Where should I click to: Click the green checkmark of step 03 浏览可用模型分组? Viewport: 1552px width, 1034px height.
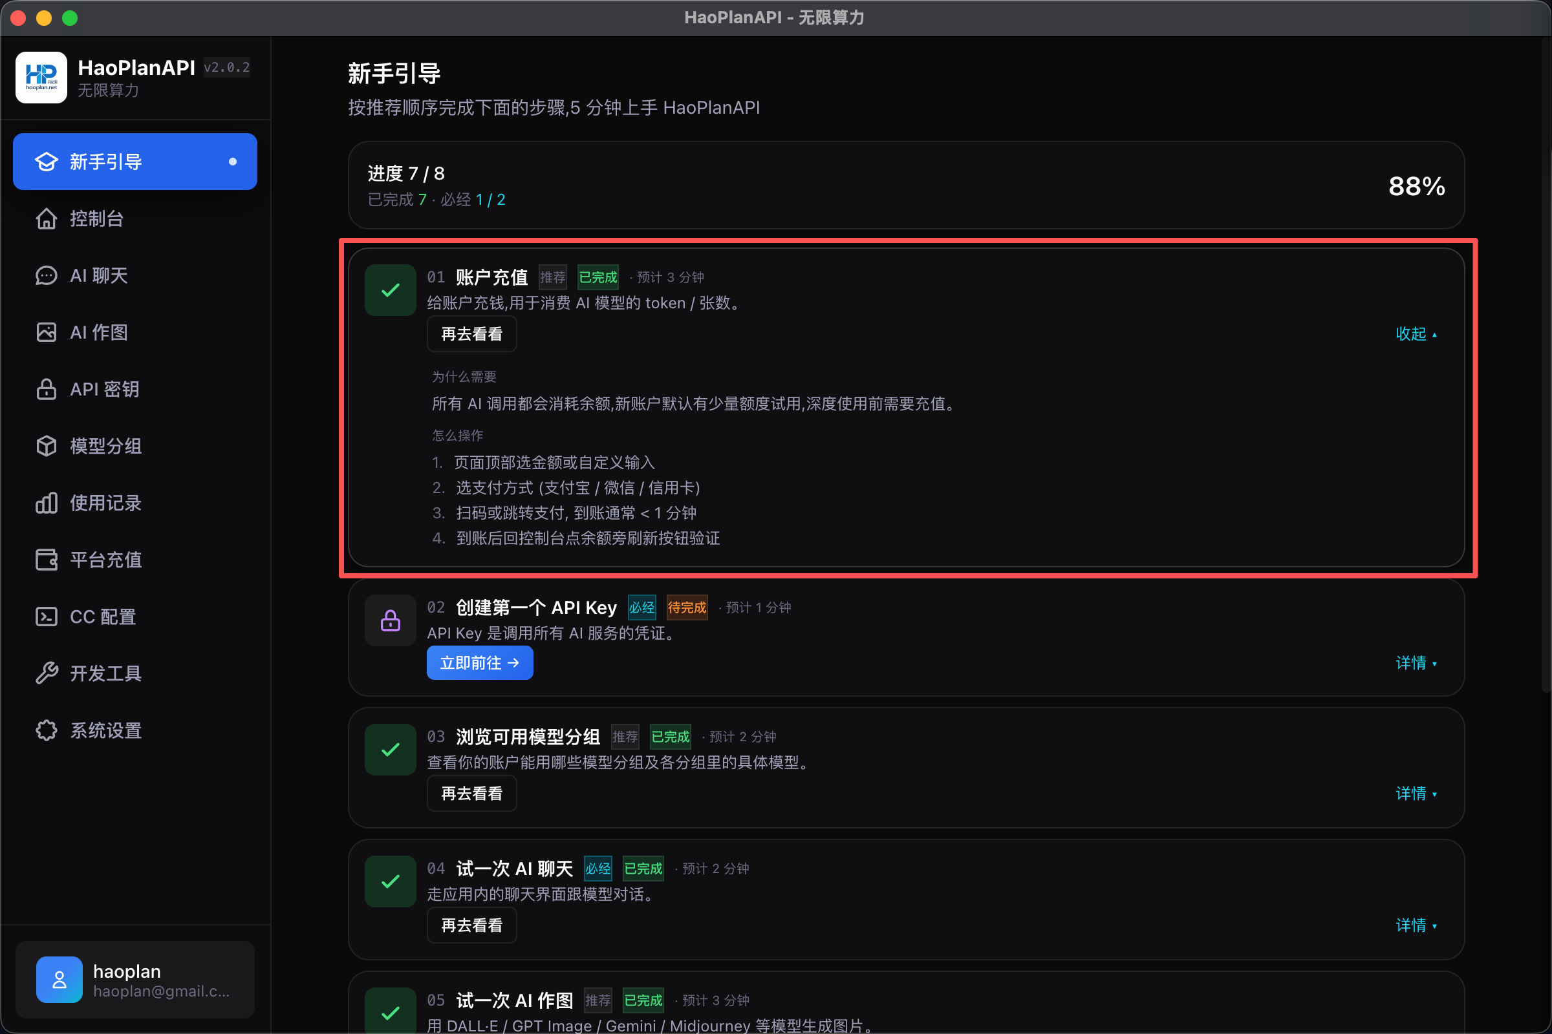(x=391, y=750)
